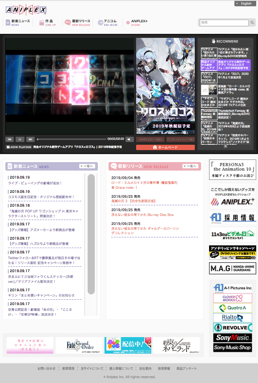Expand the RECOMMEND list down arrow

(226, 147)
